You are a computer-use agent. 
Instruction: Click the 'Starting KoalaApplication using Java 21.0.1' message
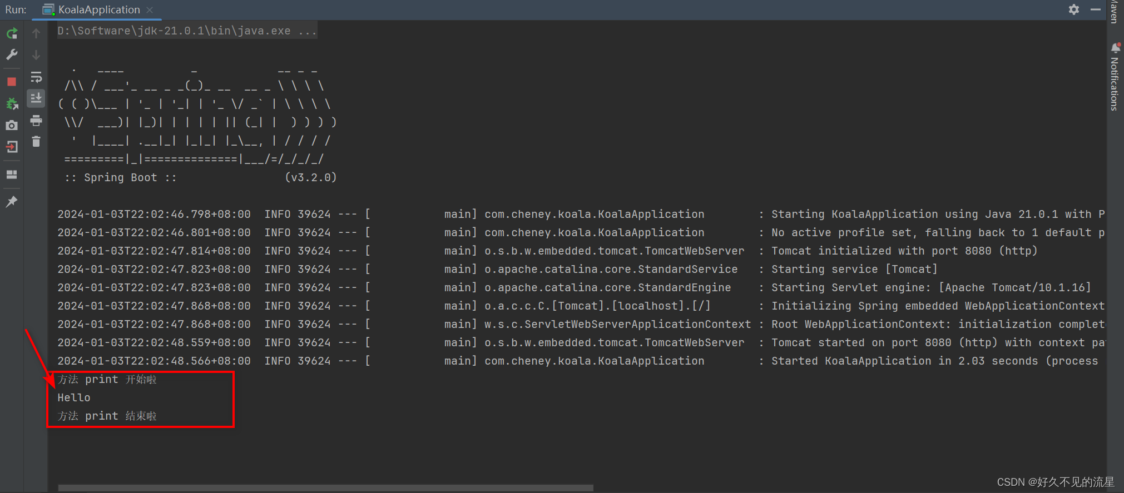point(938,214)
